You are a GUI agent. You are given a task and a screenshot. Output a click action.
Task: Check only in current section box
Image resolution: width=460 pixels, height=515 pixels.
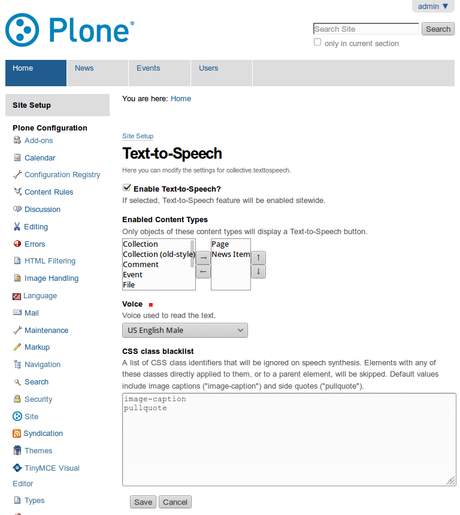point(317,42)
